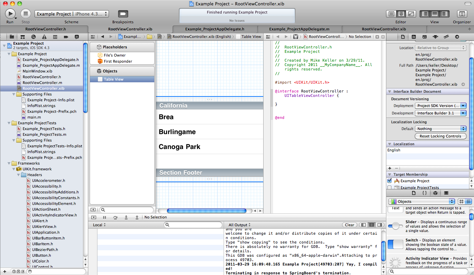Collapse the Frameworks group in navigator
The width and height of the screenshot is (474, 275).
pyautogui.click(x=9, y=163)
